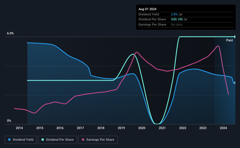This screenshot has width=240, height=148.
Task: Click the Earnings Per Share peak near 2020
Action: (137, 52)
